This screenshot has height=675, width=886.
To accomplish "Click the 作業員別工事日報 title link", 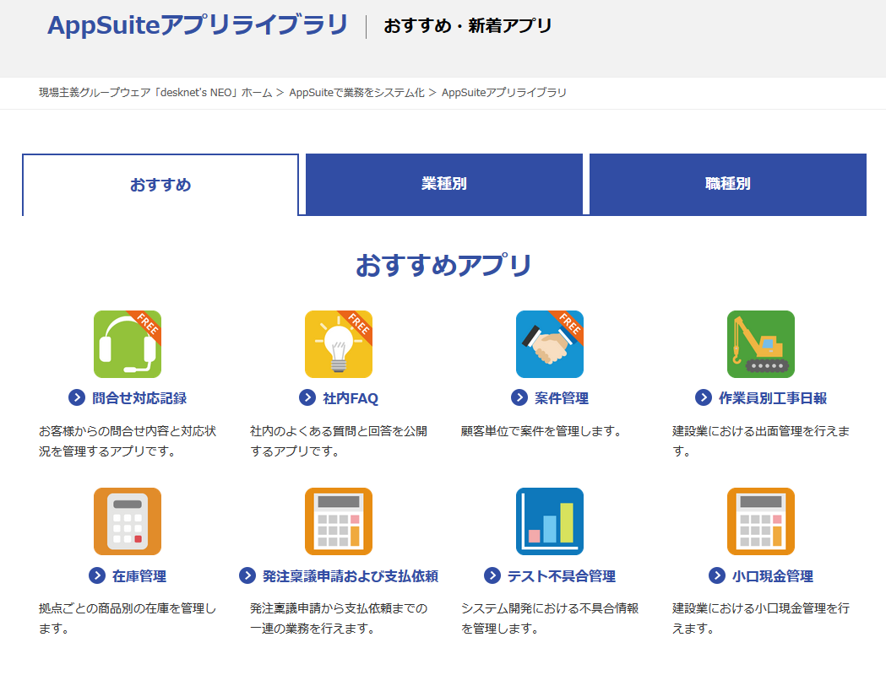I will click(773, 398).
